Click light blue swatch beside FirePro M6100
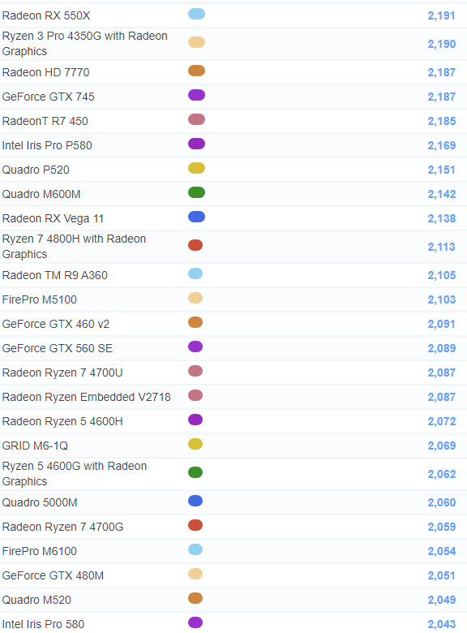This screenshot has width=467, height=633. (195, 549)
